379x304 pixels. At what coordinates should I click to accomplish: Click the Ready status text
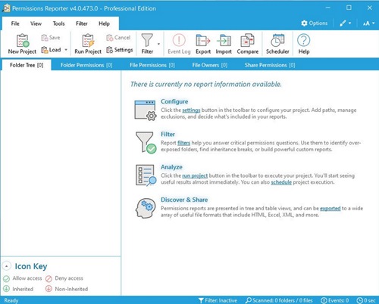point(11,300)
